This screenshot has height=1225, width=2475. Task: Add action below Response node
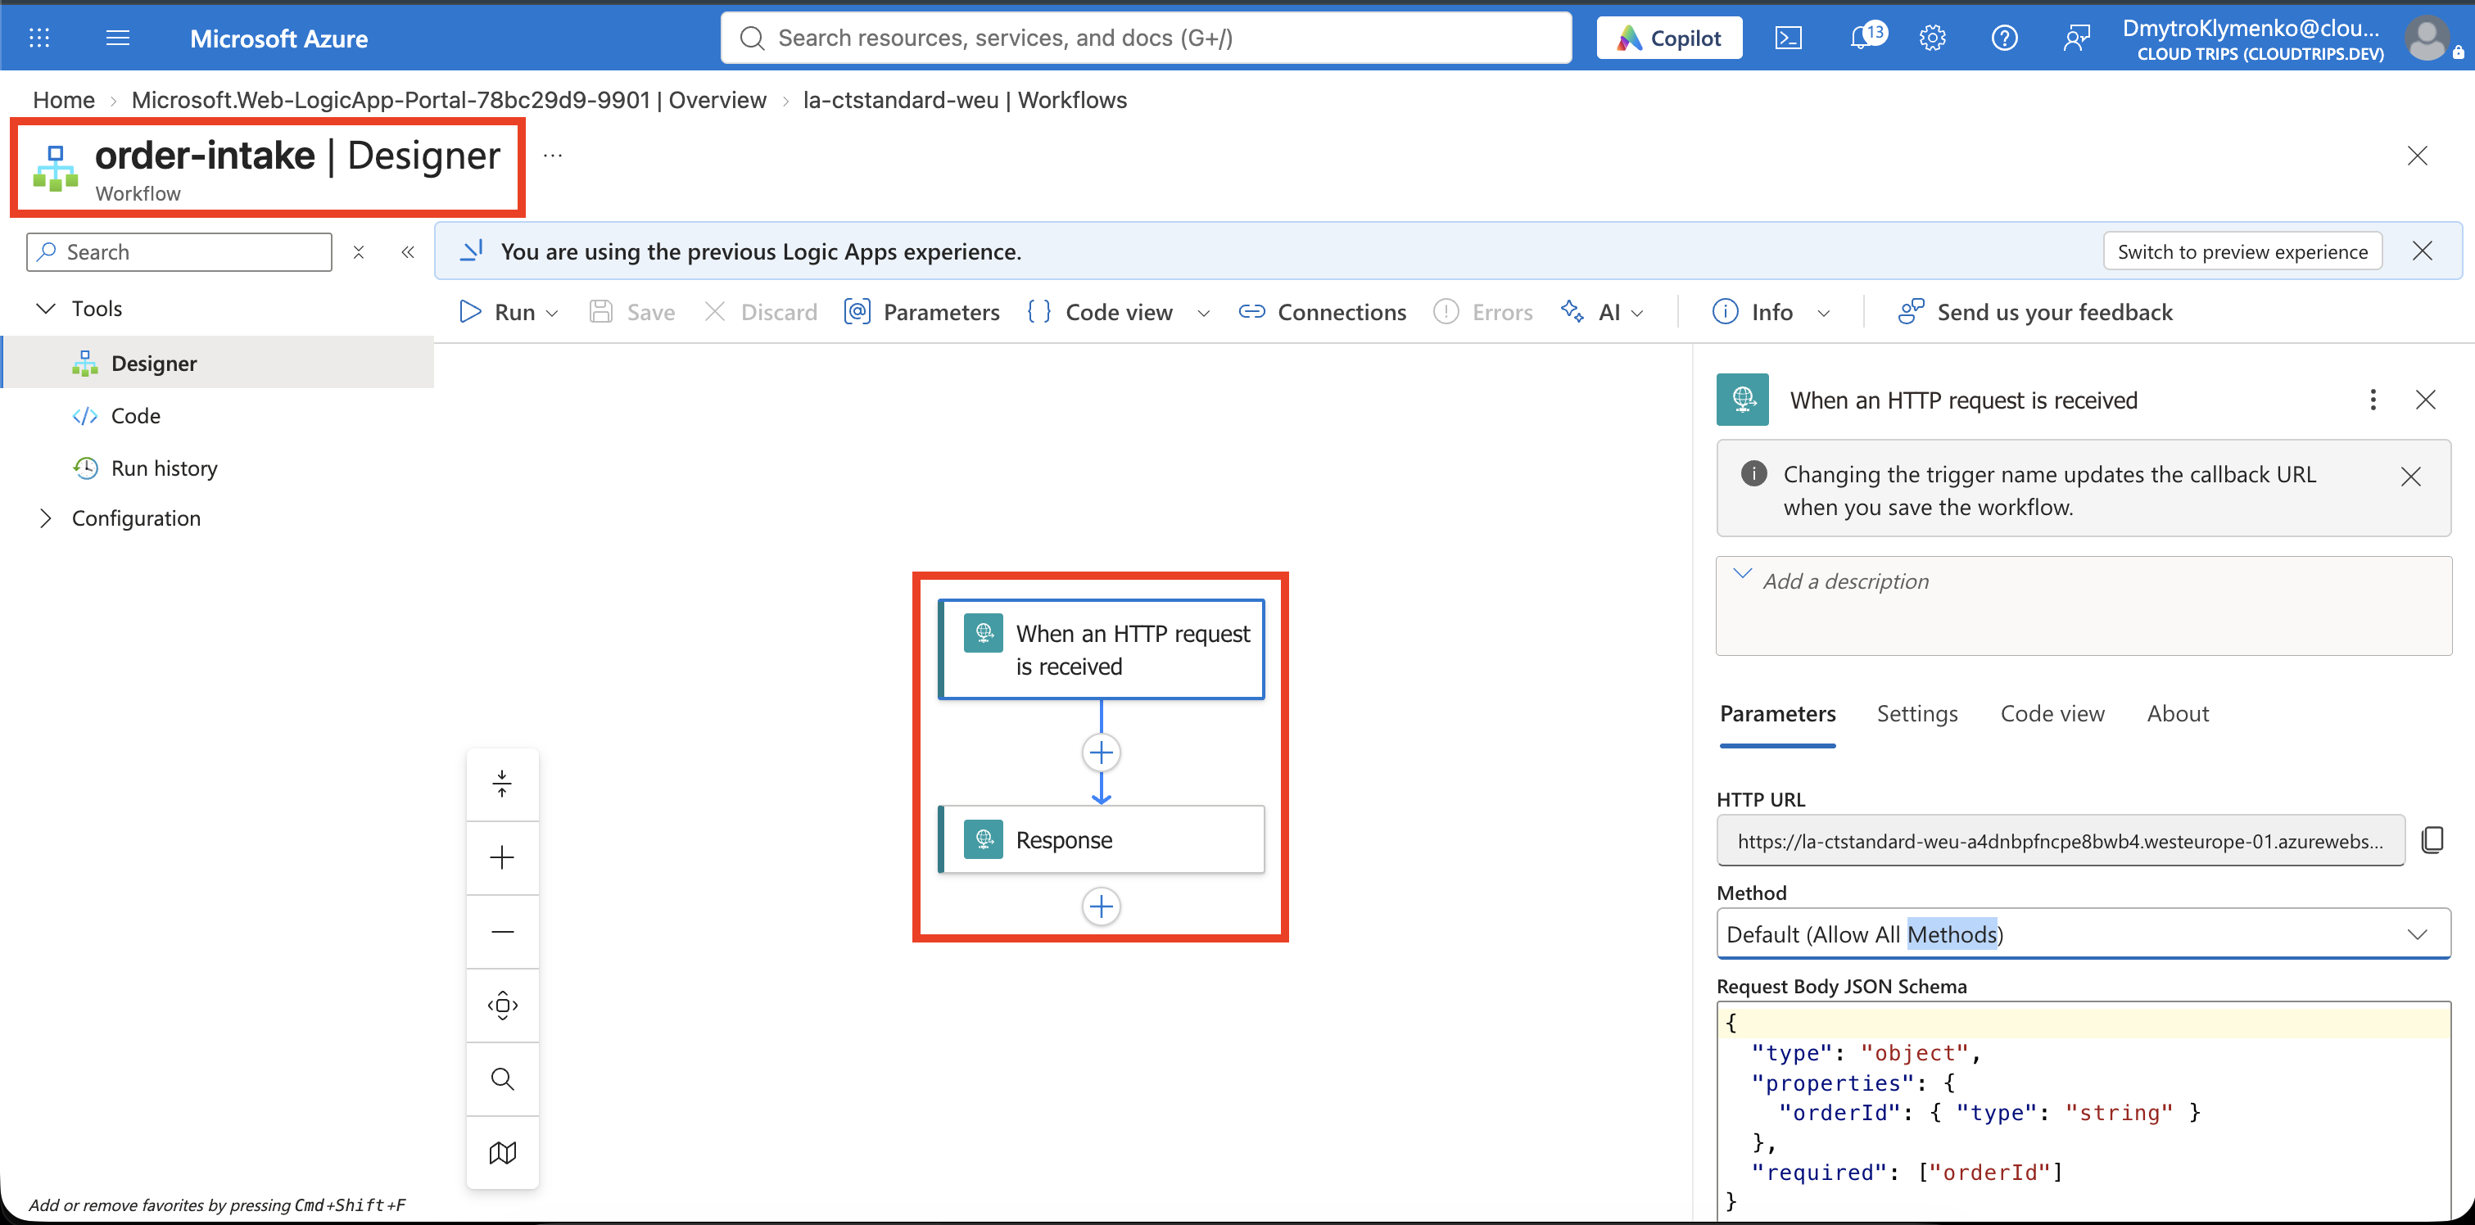[1101, 906]
